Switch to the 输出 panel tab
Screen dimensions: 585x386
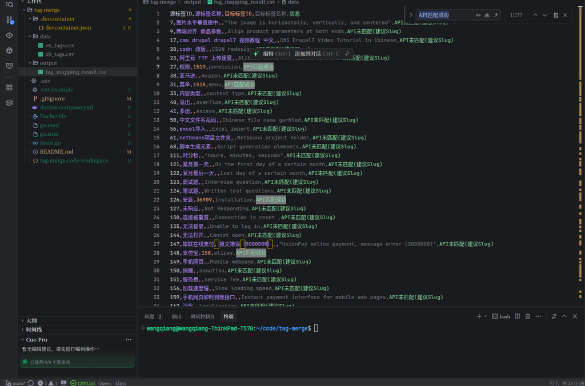(x=177, y=316)
